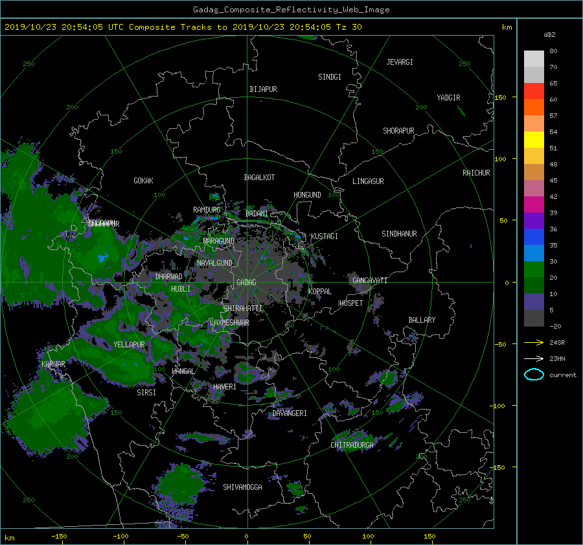Click the white 23MN arrow legend icon
Image resolution: width=583 pixels, height=545 pixels.
click(x=534, y=358)
